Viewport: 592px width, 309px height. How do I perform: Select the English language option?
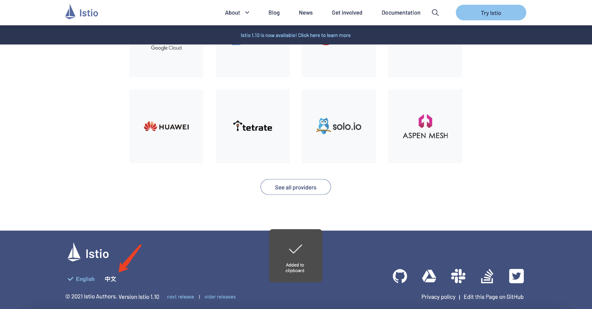click(85, 279)
